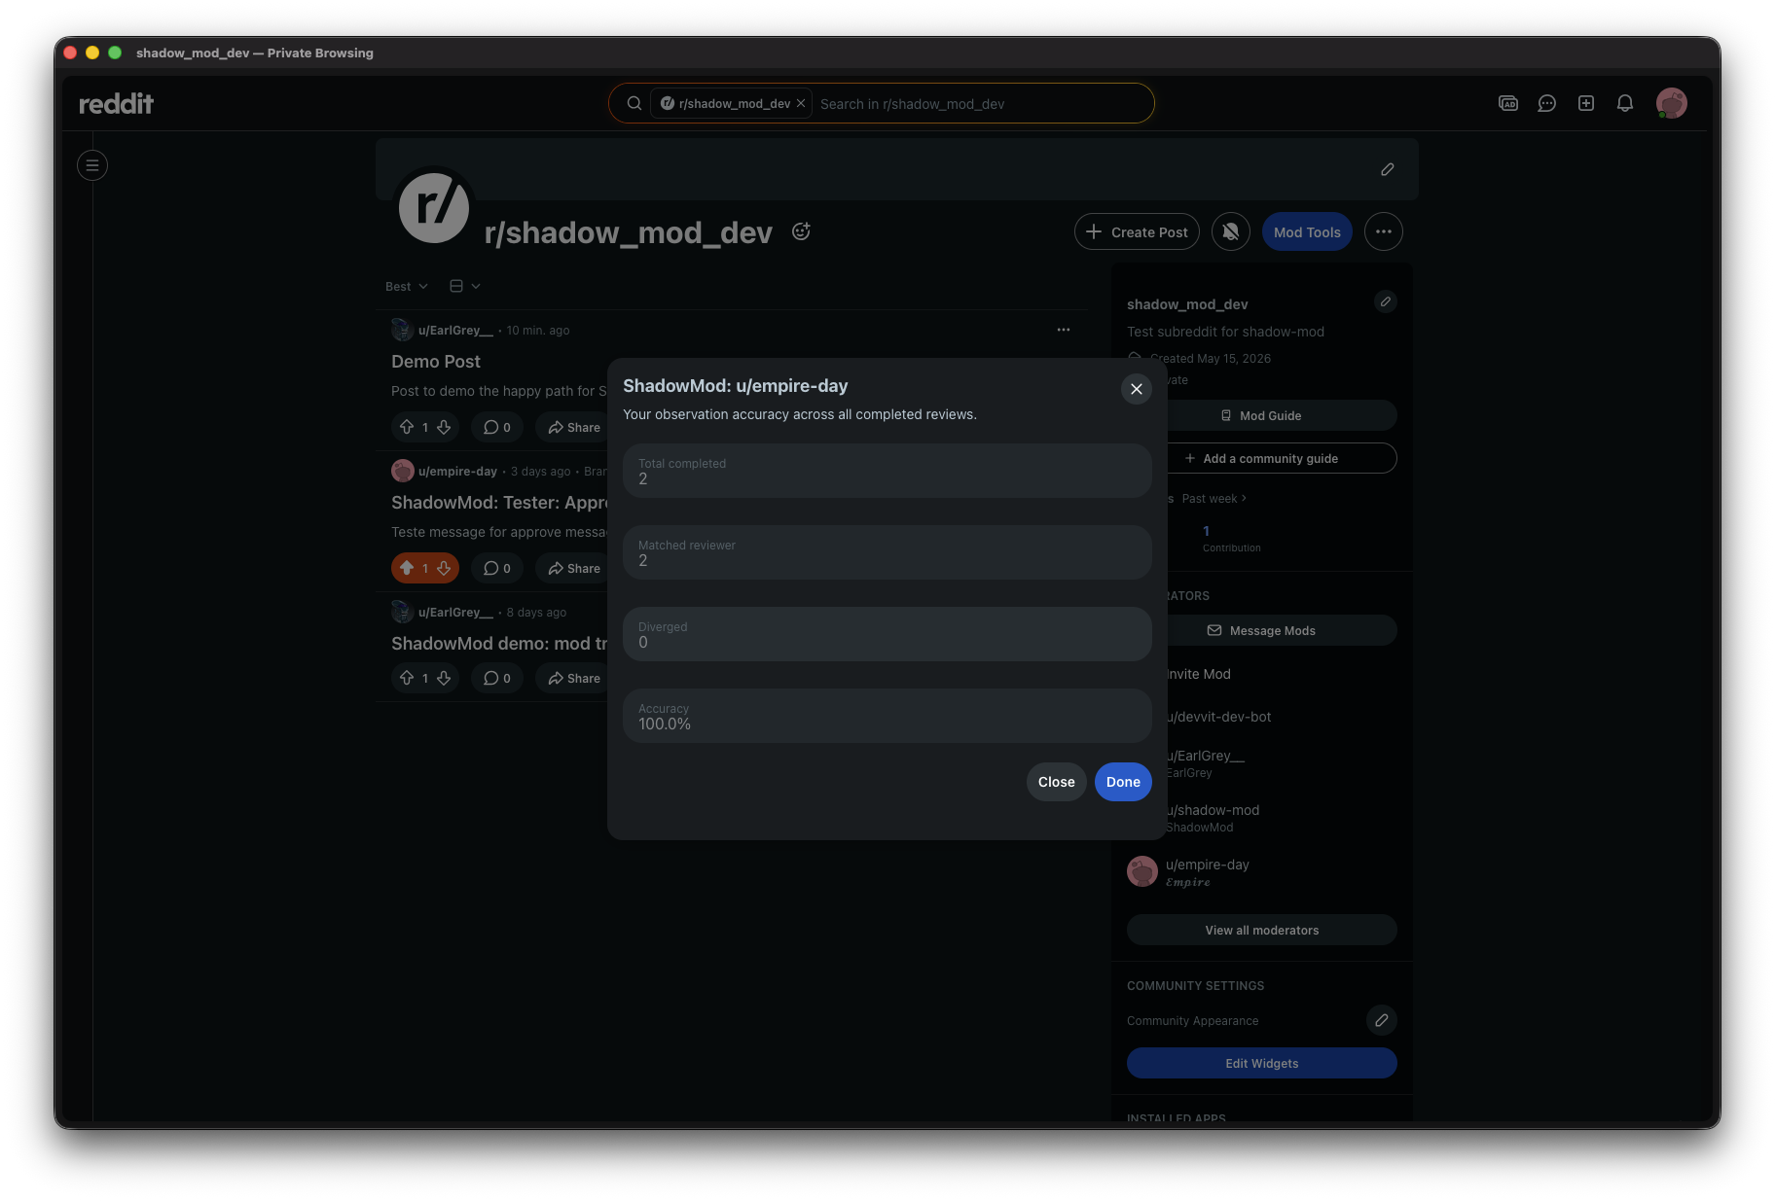The width and height of the screenshot is (1775, 1201).
Task: Downvote the Demo Post
Action: (x=444, y=428)
